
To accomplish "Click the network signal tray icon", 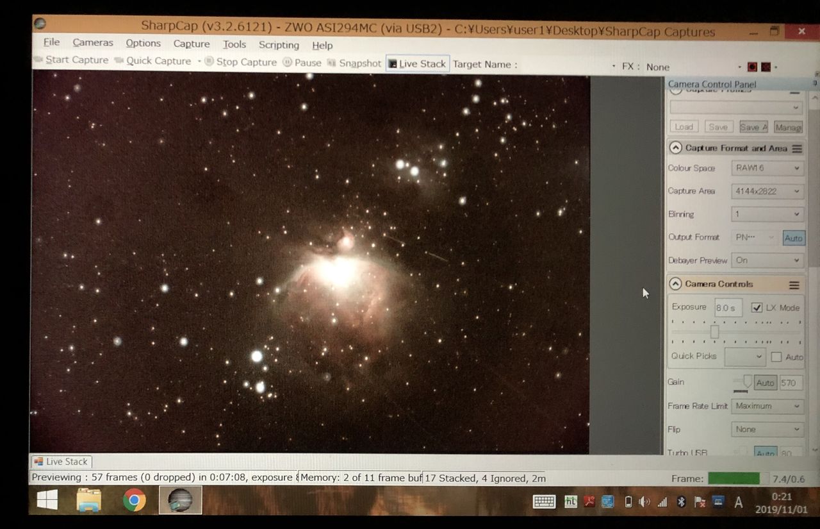I will (662, 502).
